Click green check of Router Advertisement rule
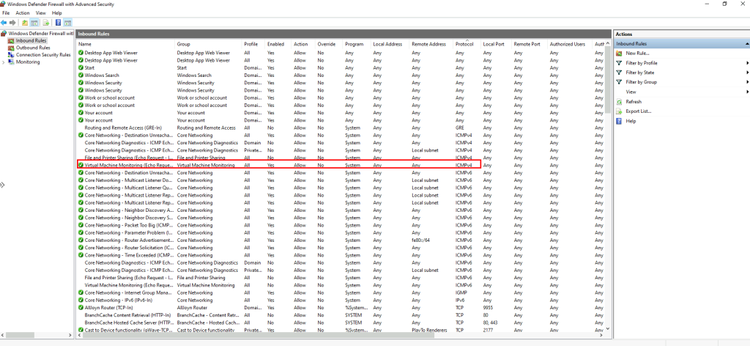 click(81, 240)
